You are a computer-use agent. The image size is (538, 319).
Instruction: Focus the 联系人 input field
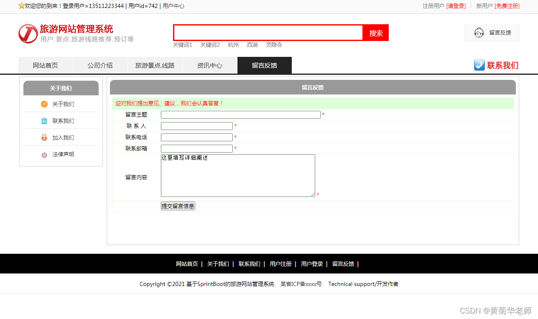[x=197, y=126]
